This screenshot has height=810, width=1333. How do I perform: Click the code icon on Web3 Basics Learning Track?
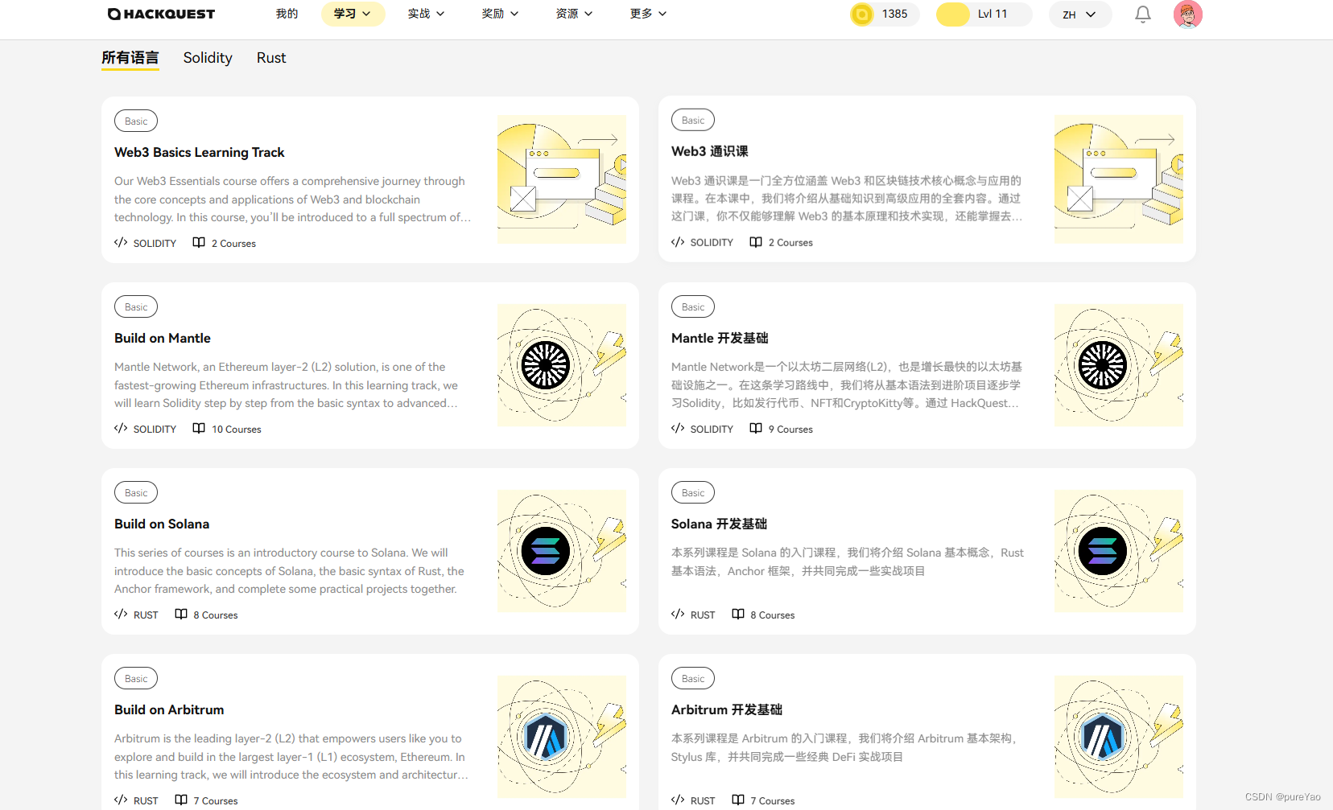[121, 242]
